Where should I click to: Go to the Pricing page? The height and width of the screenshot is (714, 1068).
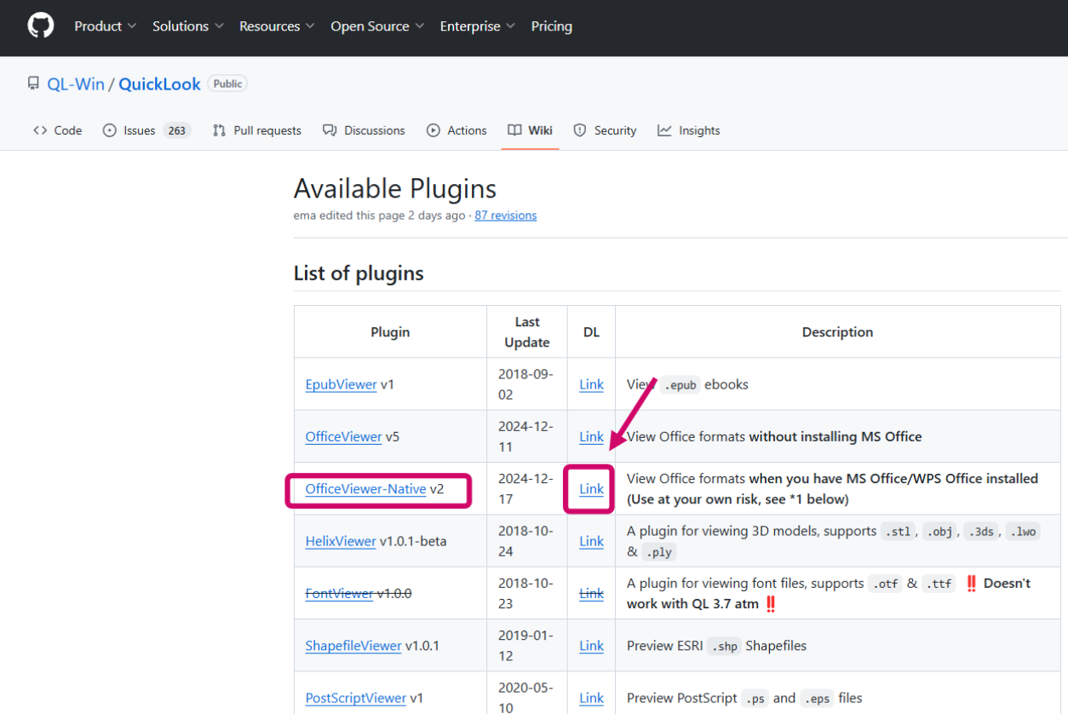[x=552, y=26]
